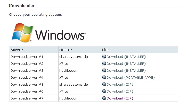Click the JDownloader page heading
187x109 pixels.
tap(22, 5)
